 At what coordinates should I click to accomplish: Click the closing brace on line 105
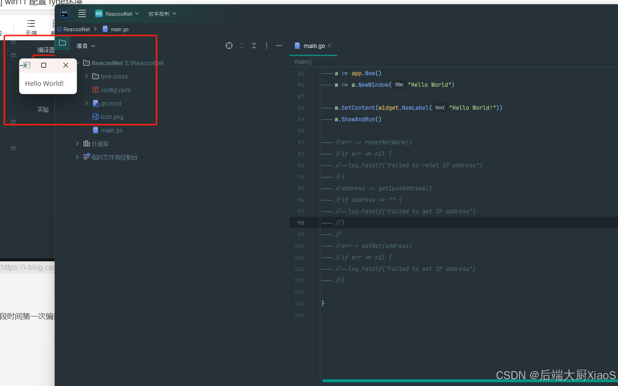[x=323, y=304]
